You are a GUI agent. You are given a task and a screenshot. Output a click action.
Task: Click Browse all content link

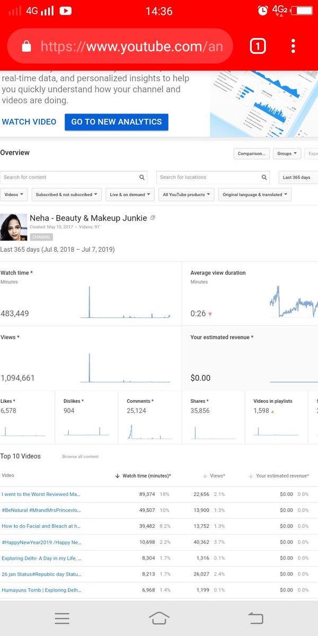point(81,456)
